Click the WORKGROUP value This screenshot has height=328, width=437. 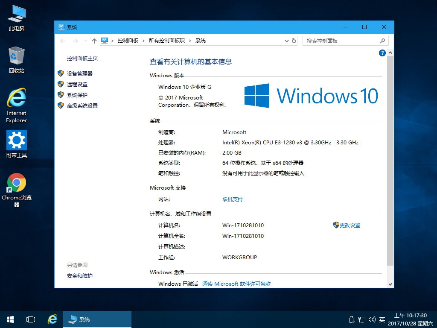click(239, 258)
